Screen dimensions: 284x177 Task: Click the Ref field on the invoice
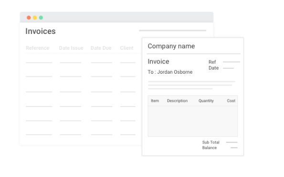(x=212, y=62)
